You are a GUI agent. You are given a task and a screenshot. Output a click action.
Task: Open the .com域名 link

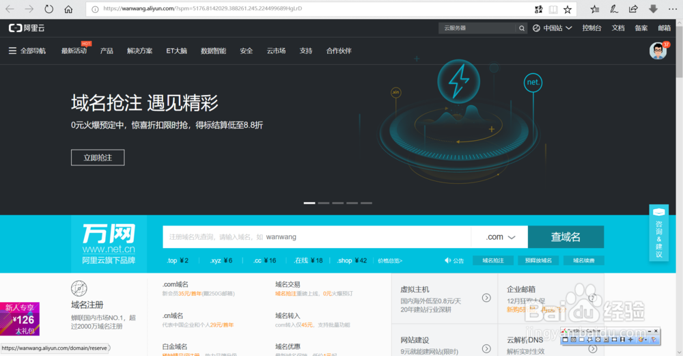point(176,284)
